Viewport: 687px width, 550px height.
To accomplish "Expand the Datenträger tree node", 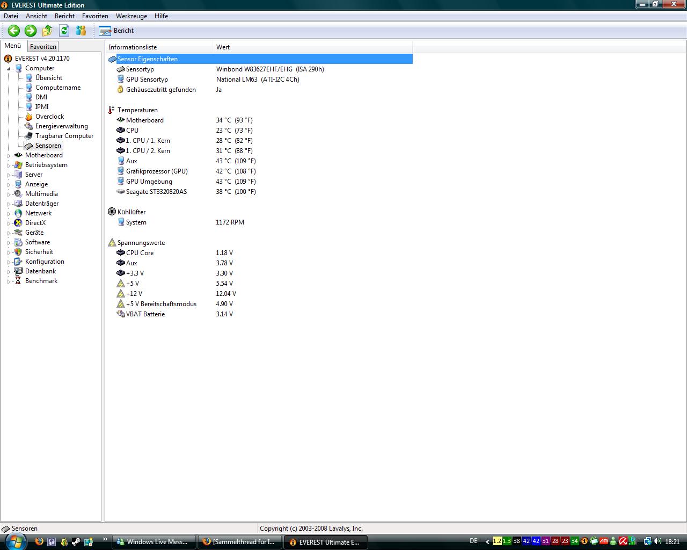I will click(9, 204).
